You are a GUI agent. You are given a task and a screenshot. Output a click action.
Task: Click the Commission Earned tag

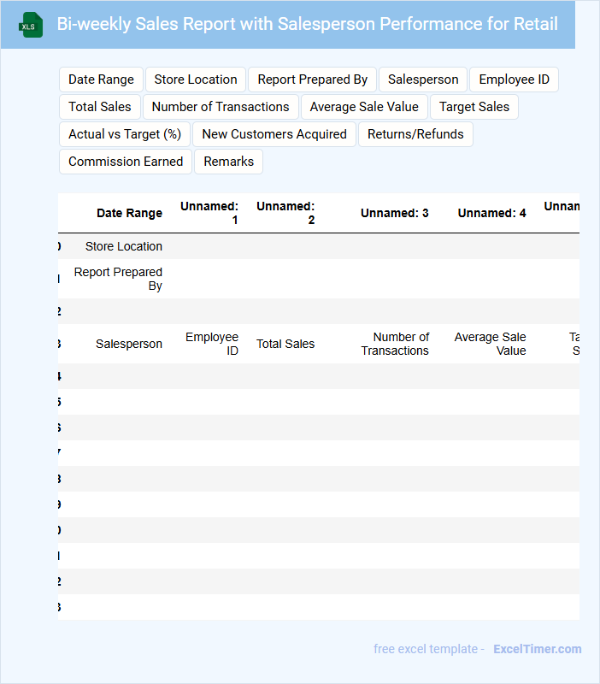click(x=126, y=162)
